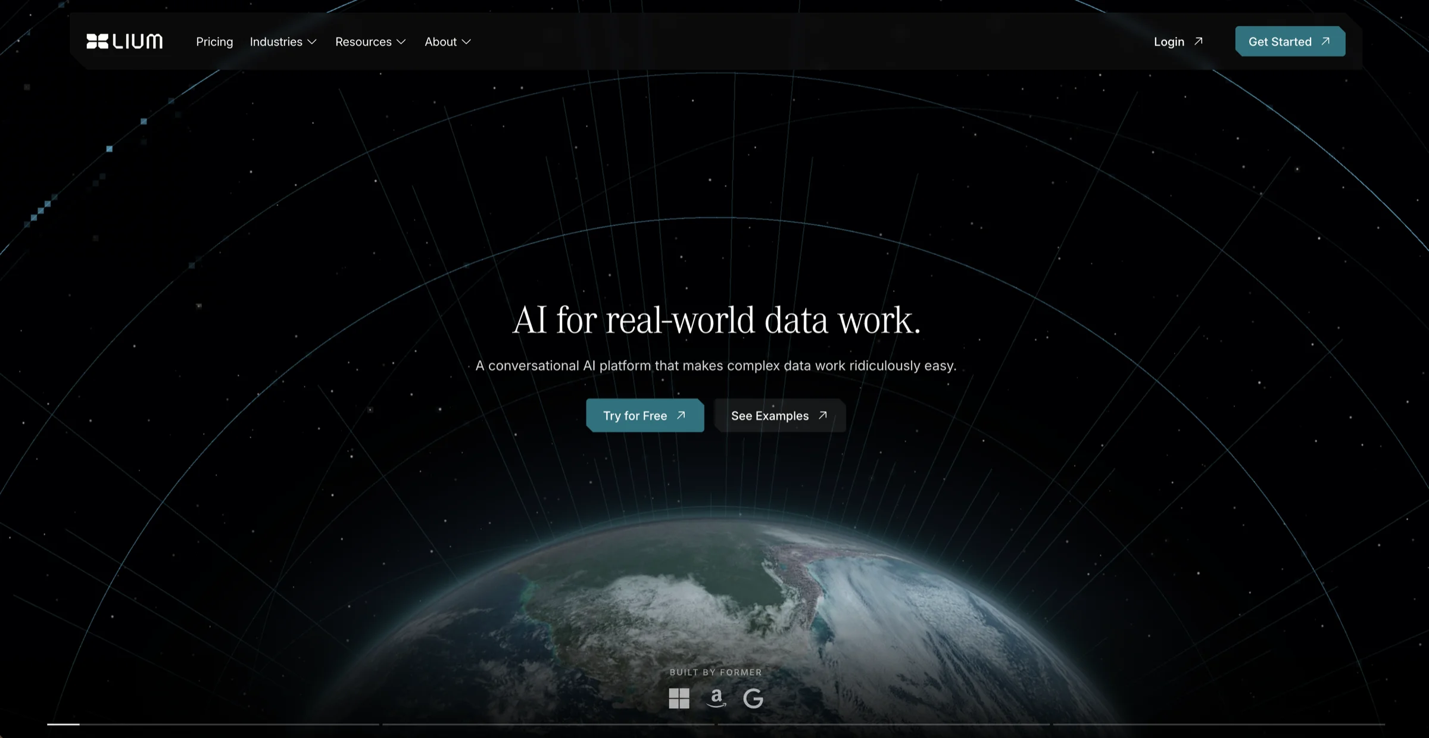The image size is (1429, 738).
Task: Click the arrow icon beside Login
Action: click(1199, 41)
